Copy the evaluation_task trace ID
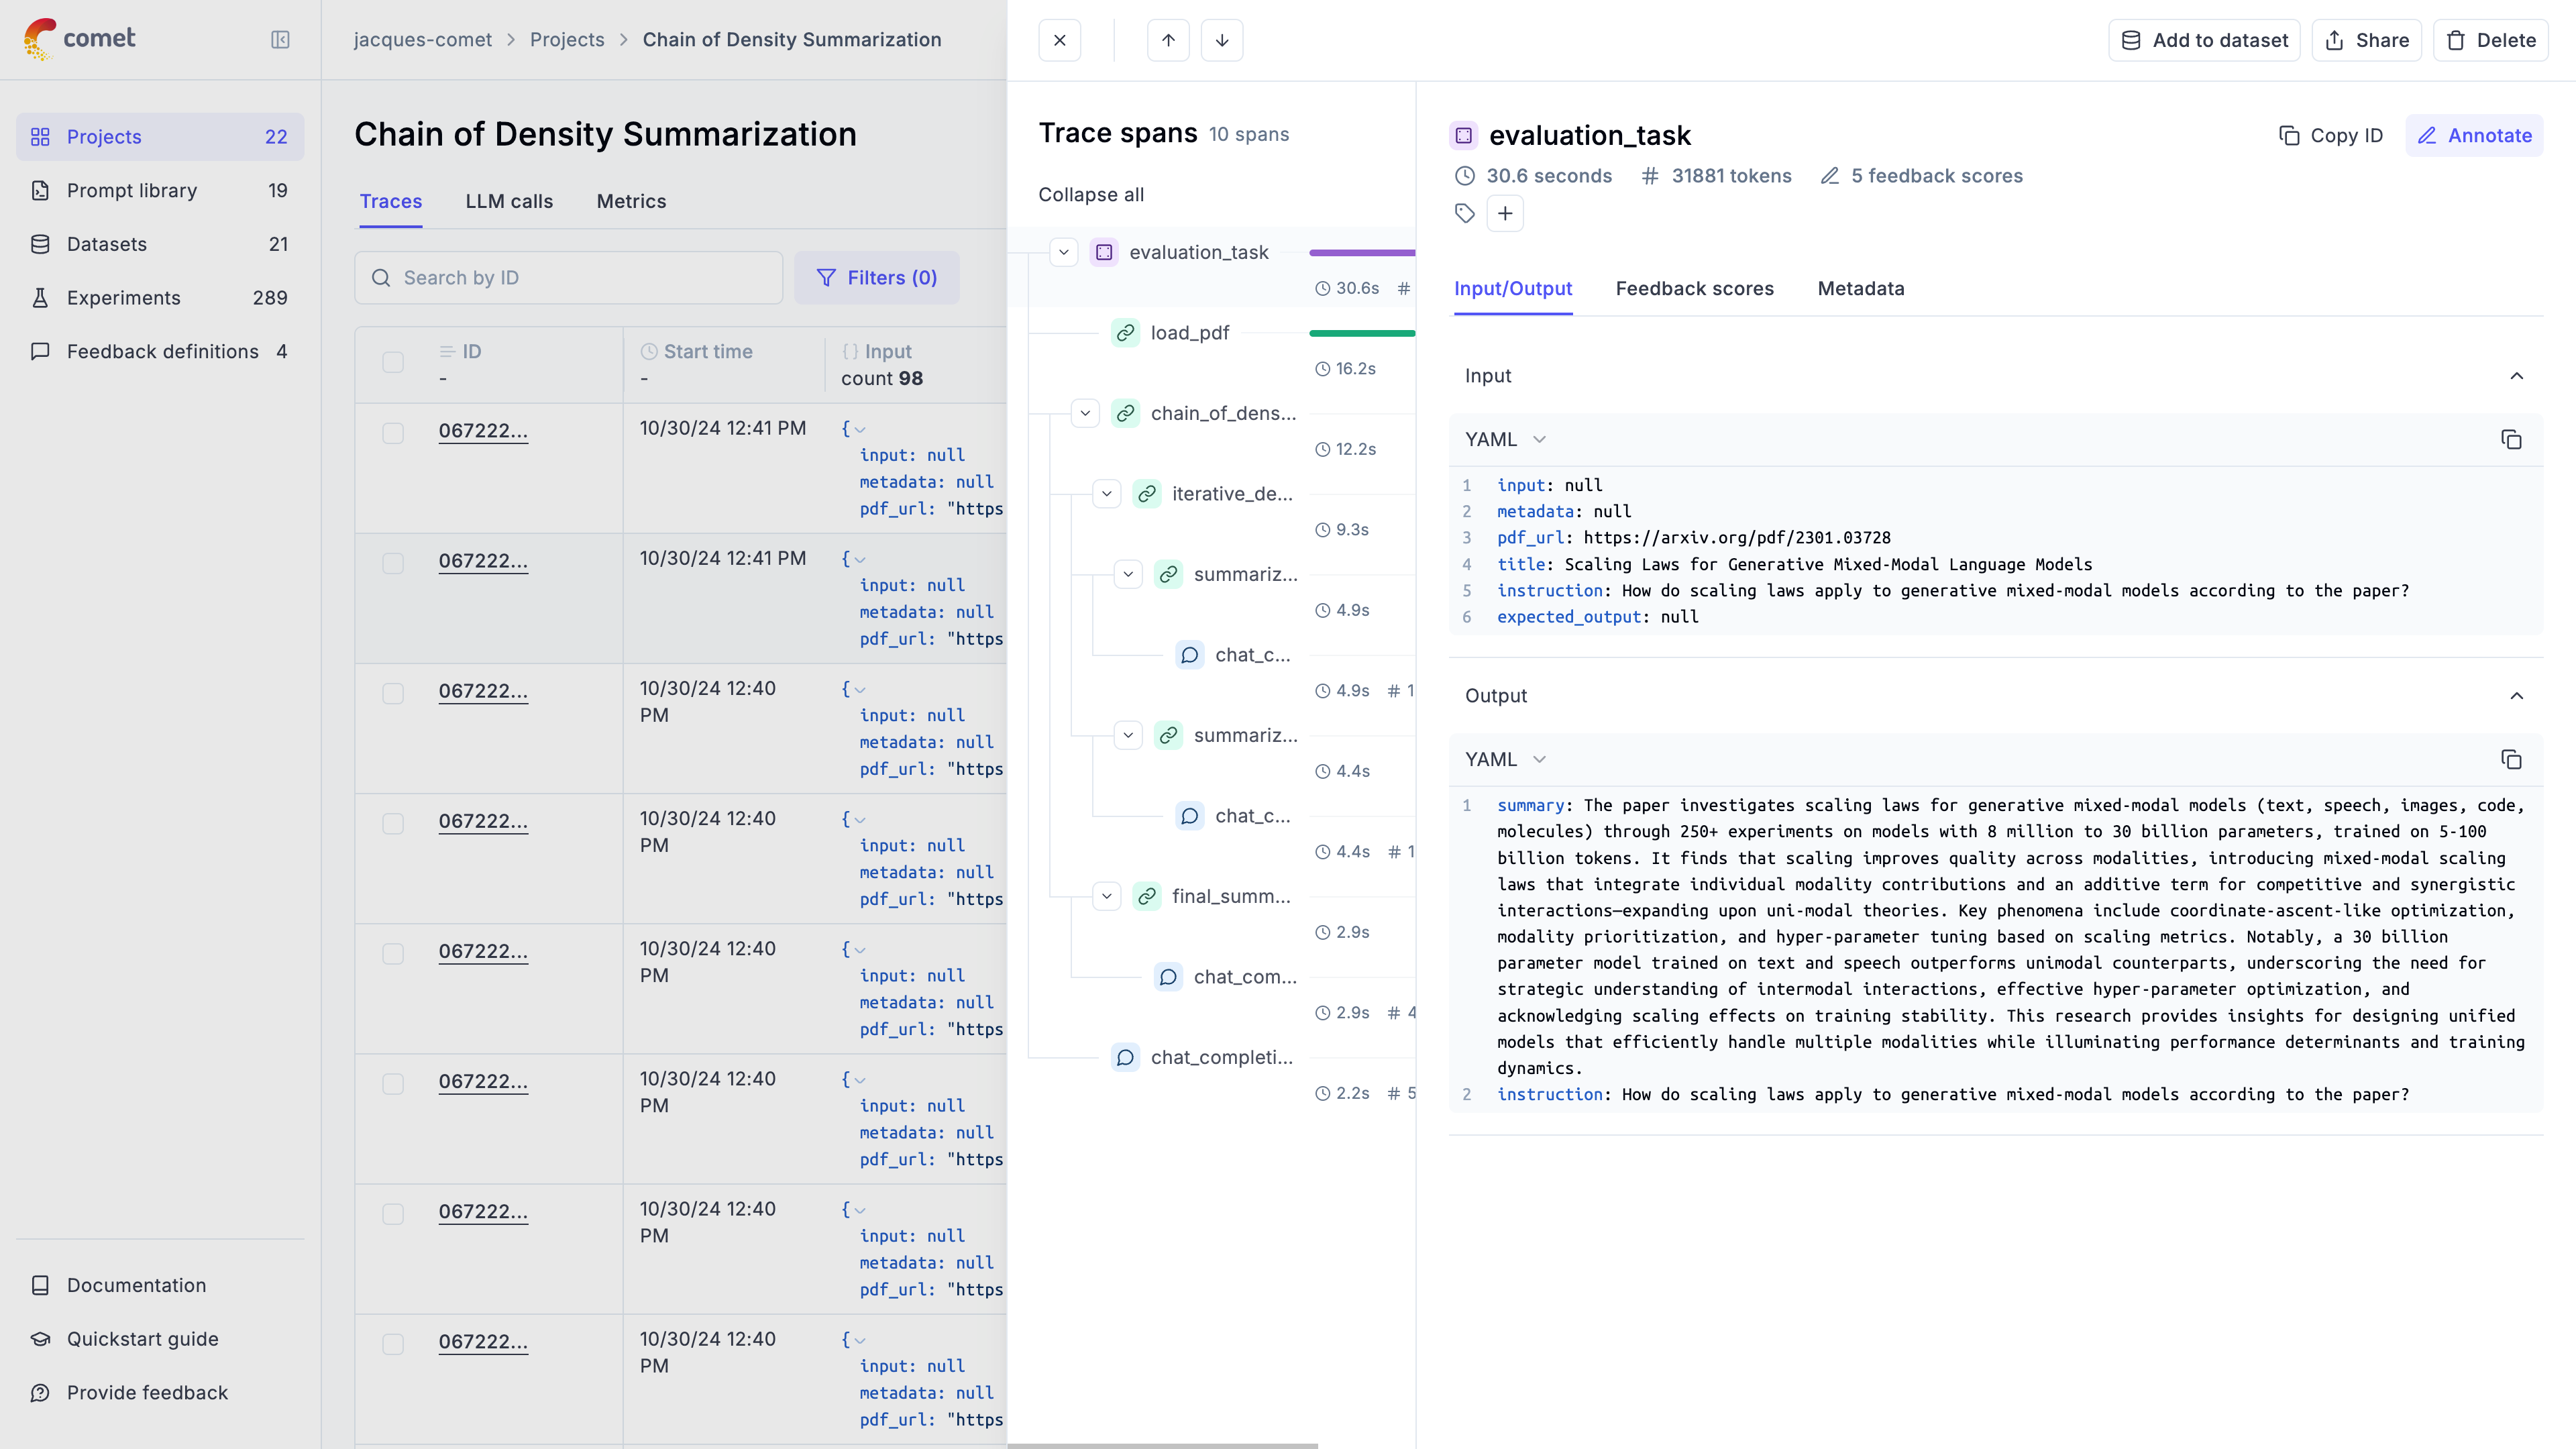This screenshot has height=1449, width=2576. (2331, 135)
